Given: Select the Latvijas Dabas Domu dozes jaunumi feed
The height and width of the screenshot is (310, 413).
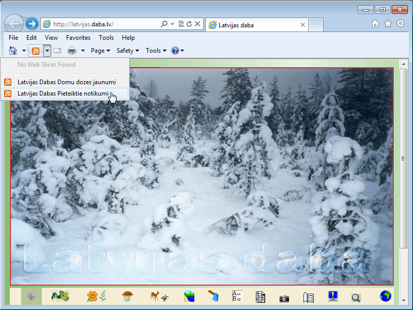Looking at the screenshot, I should point(65,82).
